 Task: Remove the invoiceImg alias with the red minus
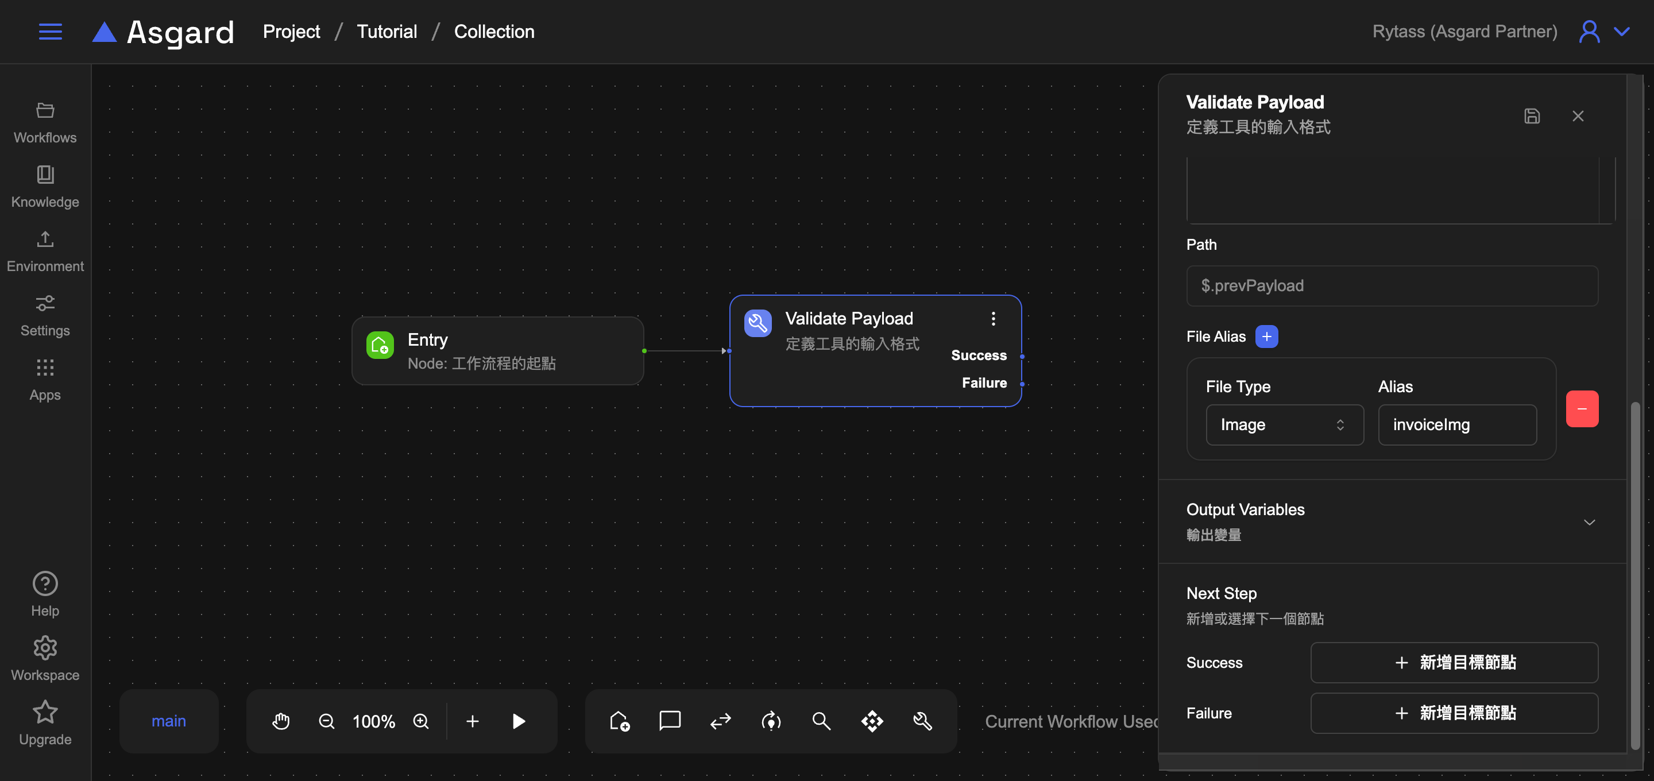click(x=1582, y=408)
